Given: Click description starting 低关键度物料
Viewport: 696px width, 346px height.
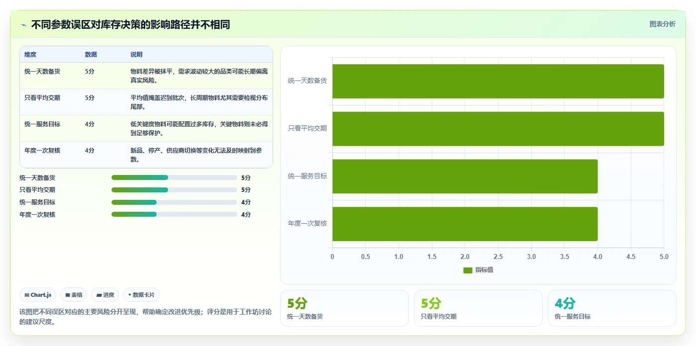Looking at the screenshot, I should click(199, 128).
